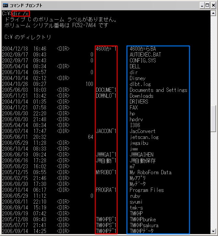The width and height of the screenshot is (218, 236).
Task: Click the syumi directory name
Action: 136,202
